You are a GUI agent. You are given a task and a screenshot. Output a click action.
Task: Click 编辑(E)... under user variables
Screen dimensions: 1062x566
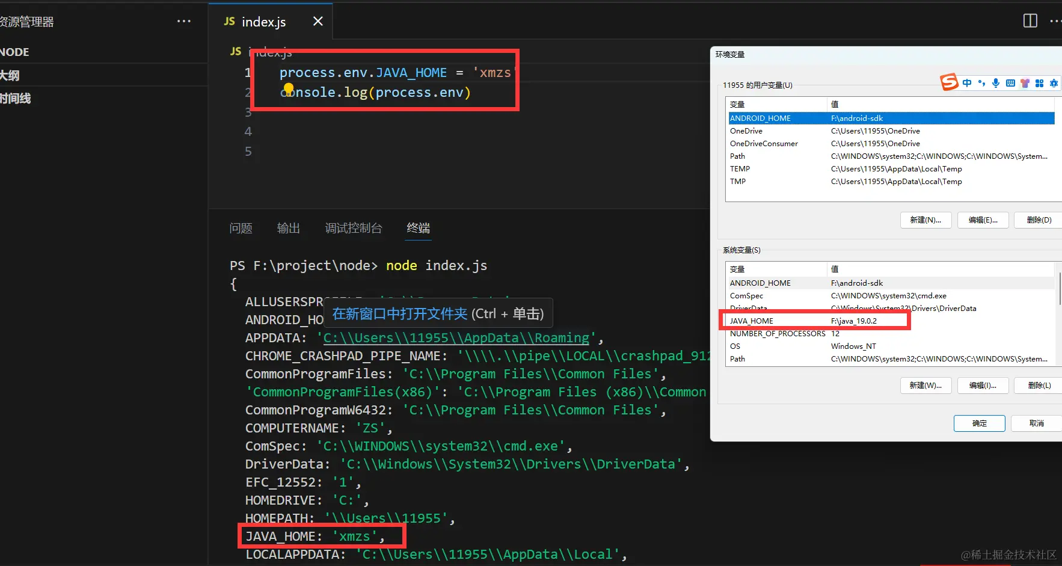tap(983, 220)
